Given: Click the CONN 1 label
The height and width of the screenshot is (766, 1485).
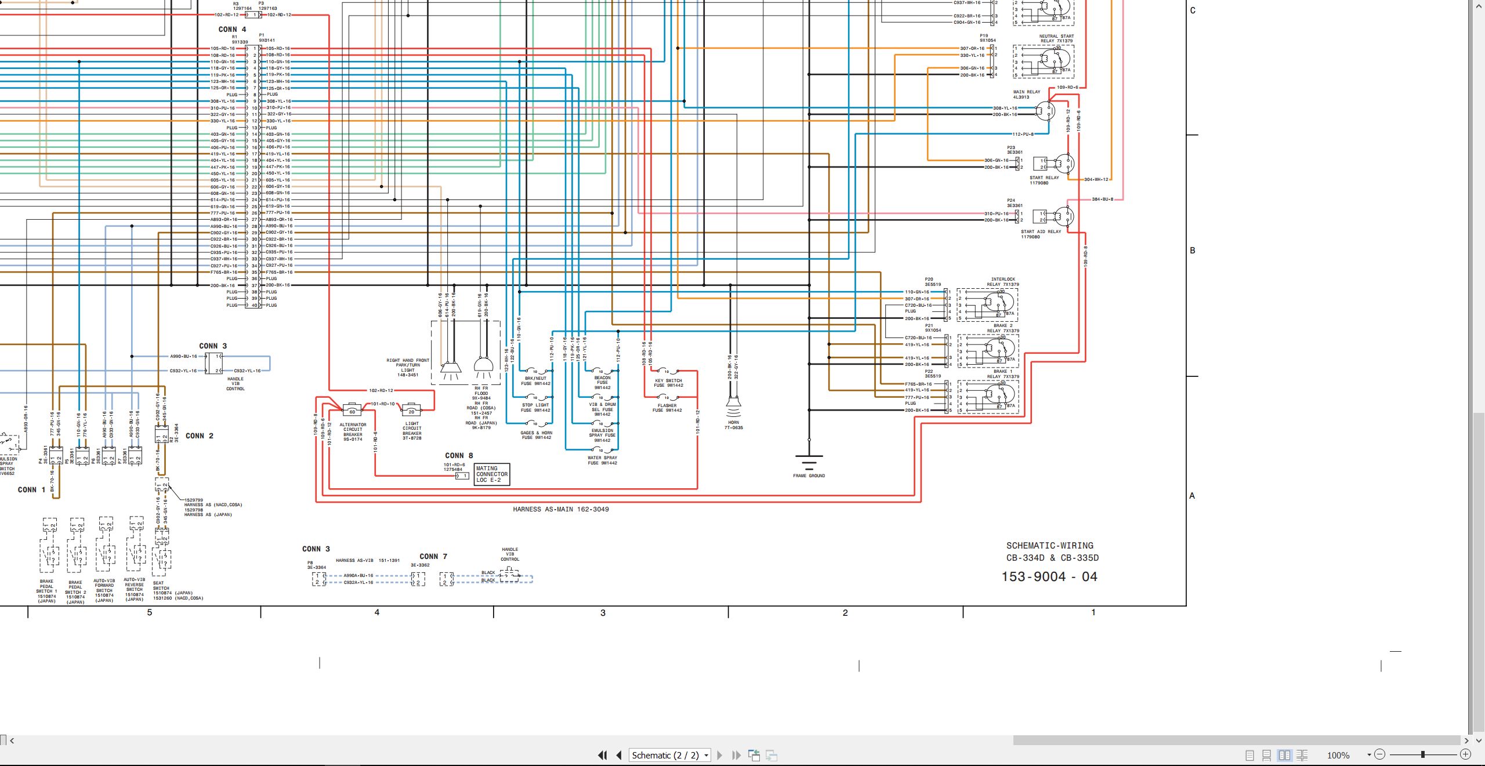Looking at the screenshot, I should 31,489.
